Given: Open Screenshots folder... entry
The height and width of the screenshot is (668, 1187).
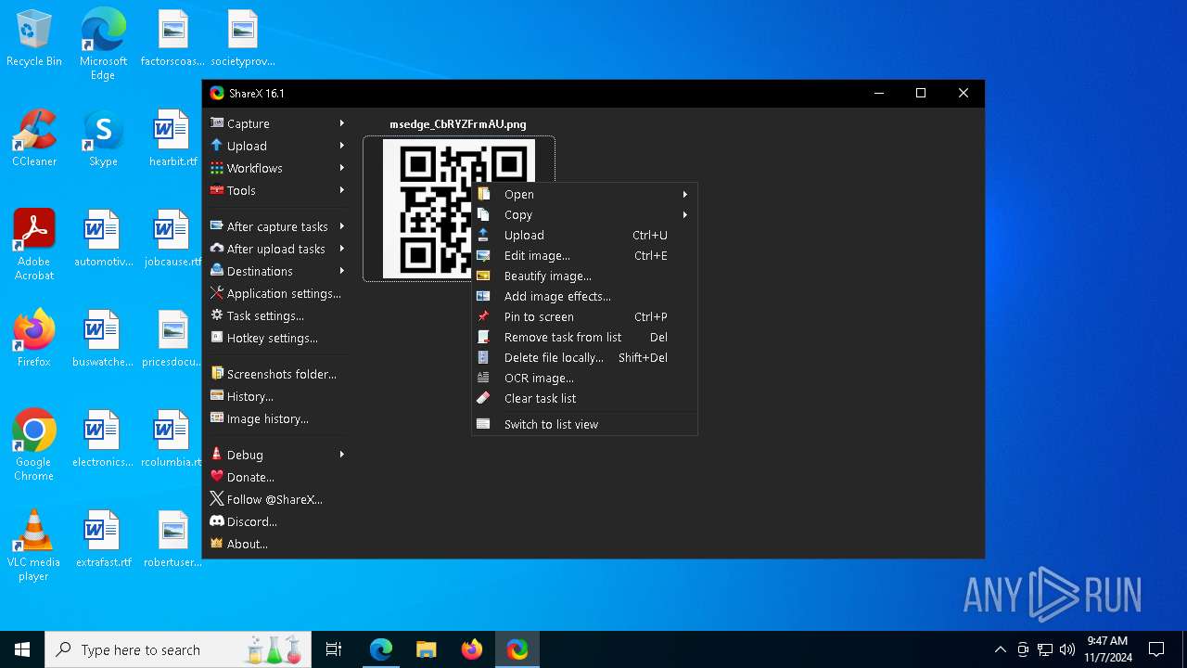Looking at the screenshot, I should [276, 374].
